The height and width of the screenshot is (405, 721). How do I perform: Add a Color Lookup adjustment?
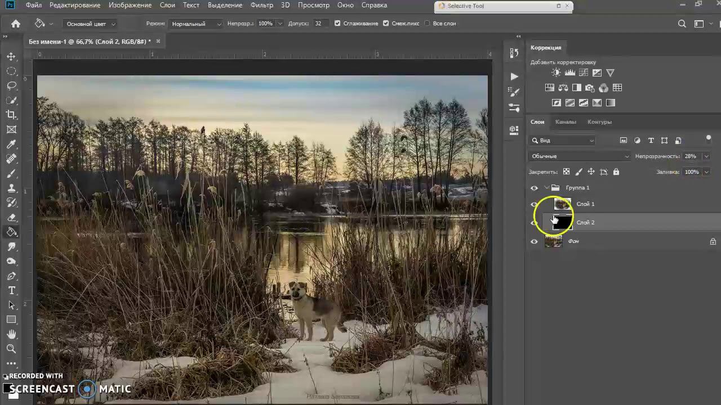[617, 88]
